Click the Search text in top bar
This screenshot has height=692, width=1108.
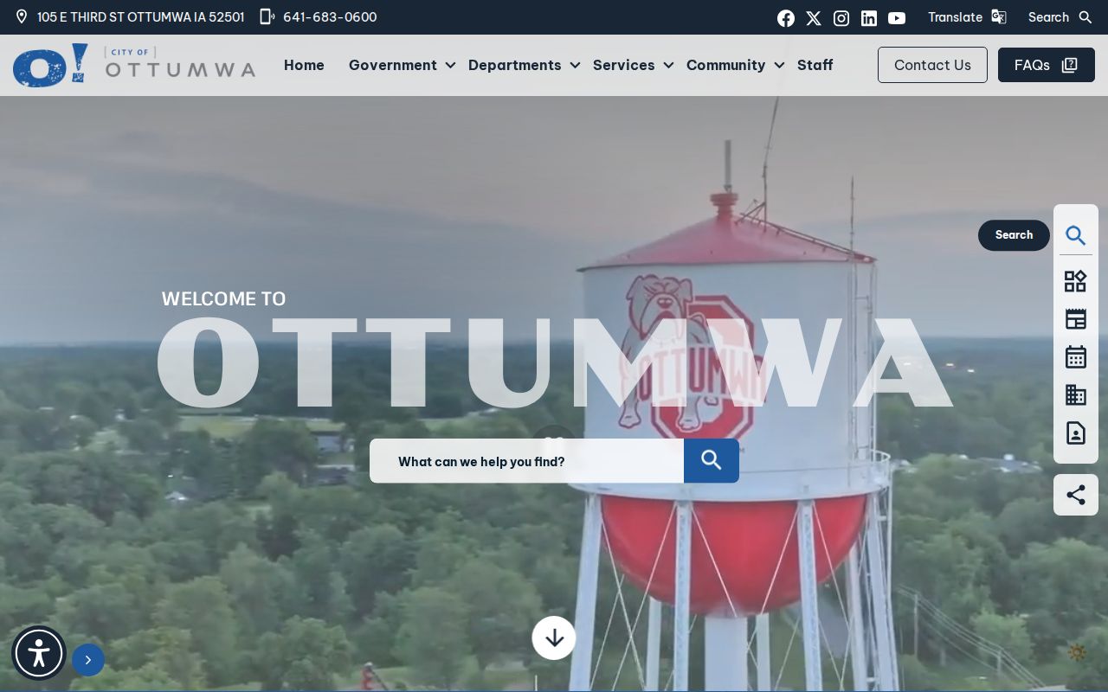[x=1048, y=17]
